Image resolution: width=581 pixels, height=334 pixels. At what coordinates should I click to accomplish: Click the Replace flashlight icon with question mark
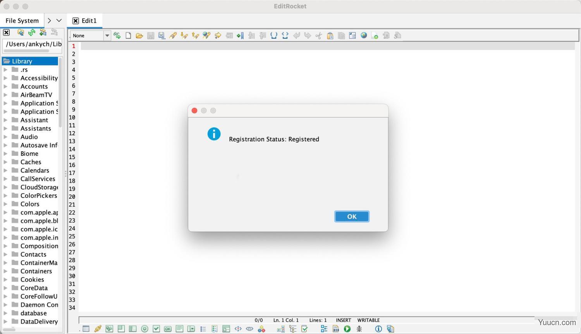(x=207, y=36)
